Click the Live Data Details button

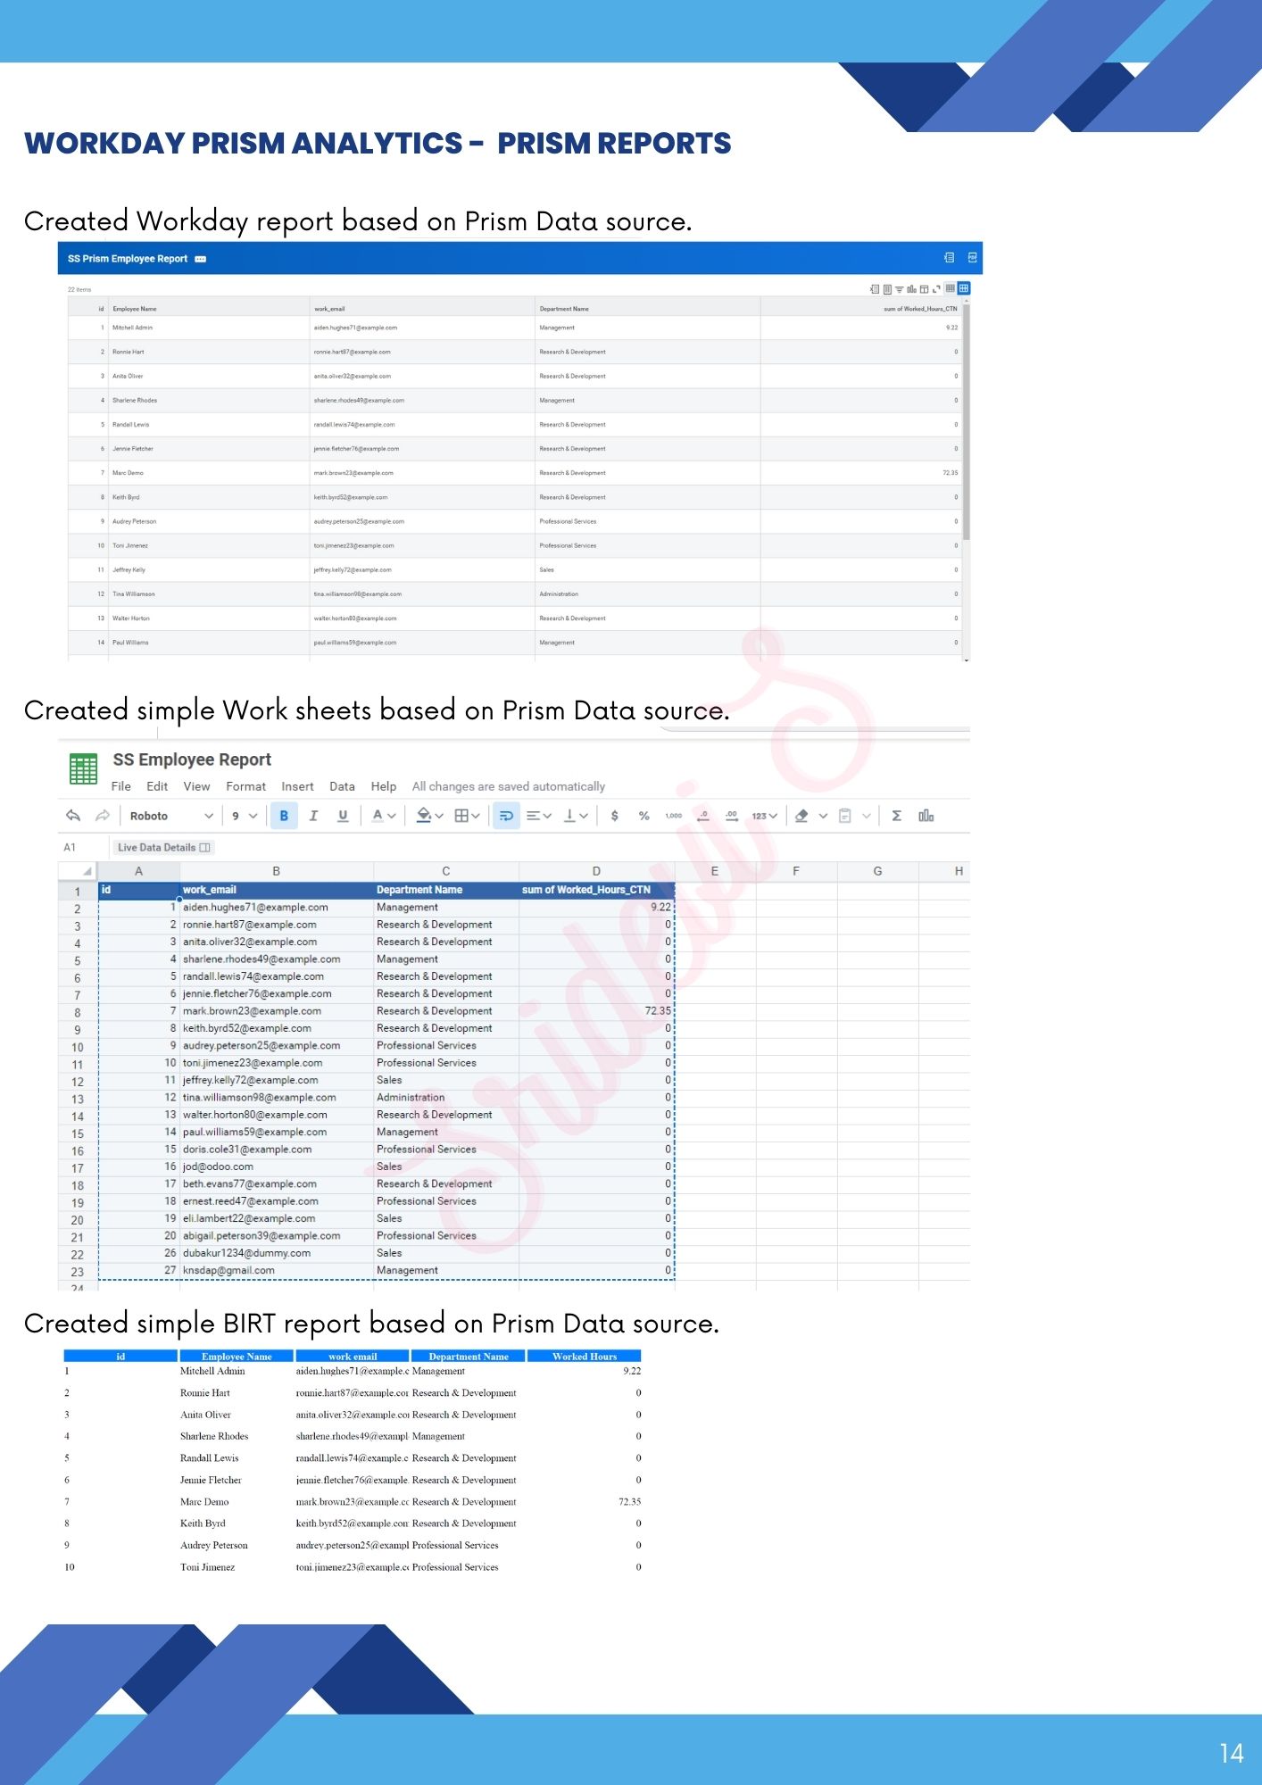click(164, 848)
